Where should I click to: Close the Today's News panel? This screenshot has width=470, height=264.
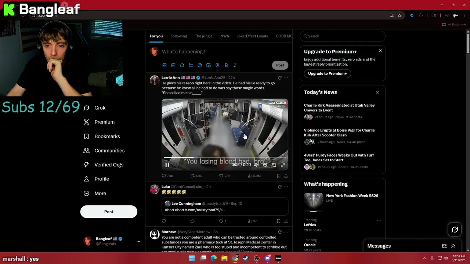(x=377, y=92)
